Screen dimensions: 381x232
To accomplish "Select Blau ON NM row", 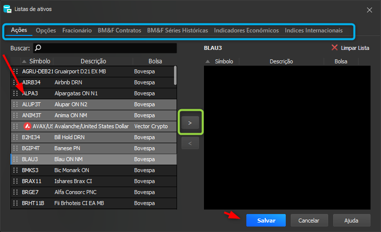I will pos(94,159).
